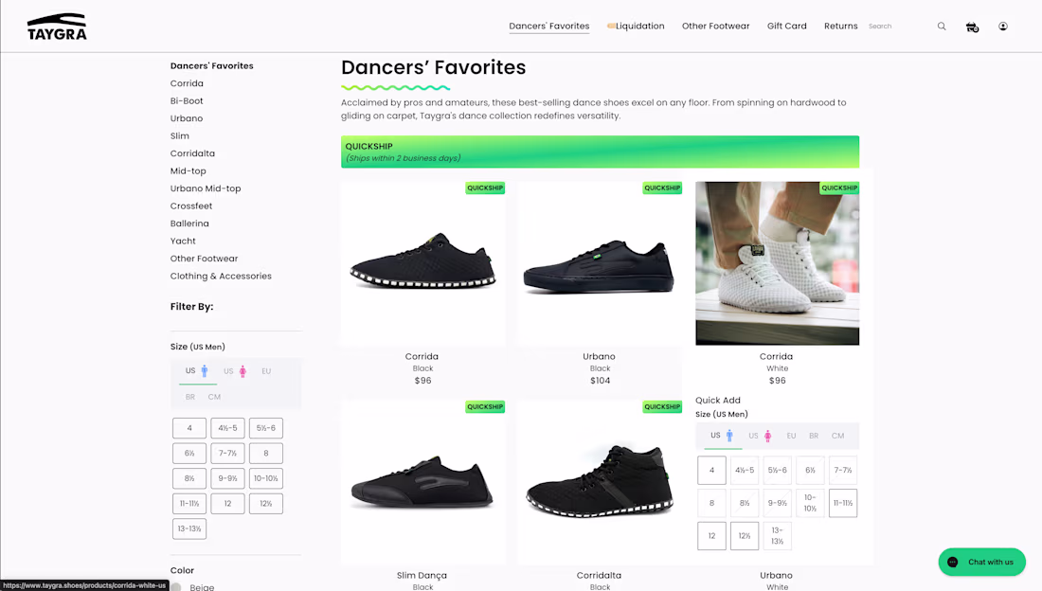This screenshot has width=1042, height=591.
Task: Click the Search input field
Action: [897, 27]
